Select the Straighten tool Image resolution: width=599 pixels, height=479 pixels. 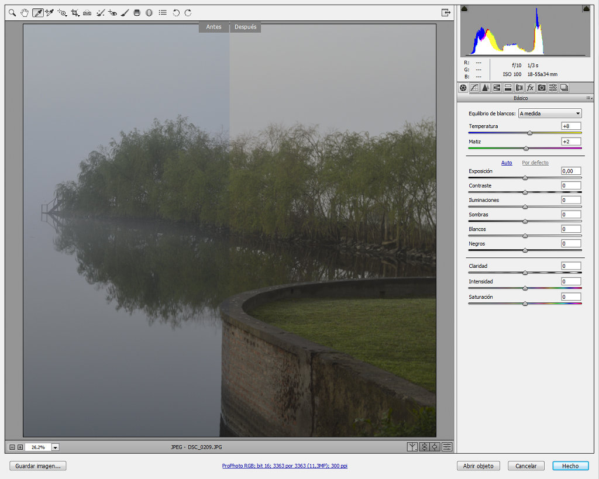(x=87, y=13)
